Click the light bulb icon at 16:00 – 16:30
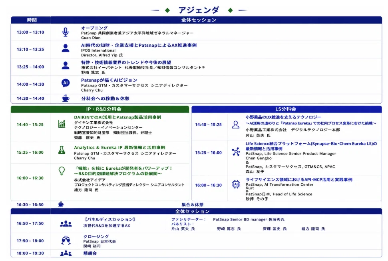Image resolution: width=388 pixels, height=261 pixels. 62,171
